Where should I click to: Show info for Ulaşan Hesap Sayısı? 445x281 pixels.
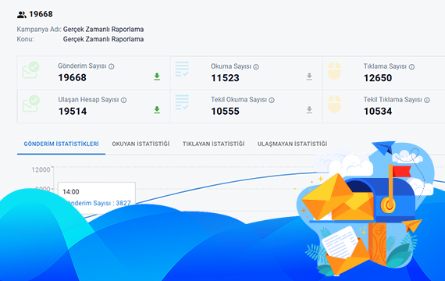(x=123, y=100)
